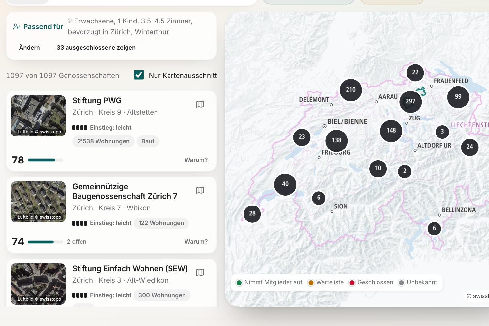Click the 10 cluster marker
This screenshot has width=489, height=326.
pyautogui.click(x=378, y=168)
